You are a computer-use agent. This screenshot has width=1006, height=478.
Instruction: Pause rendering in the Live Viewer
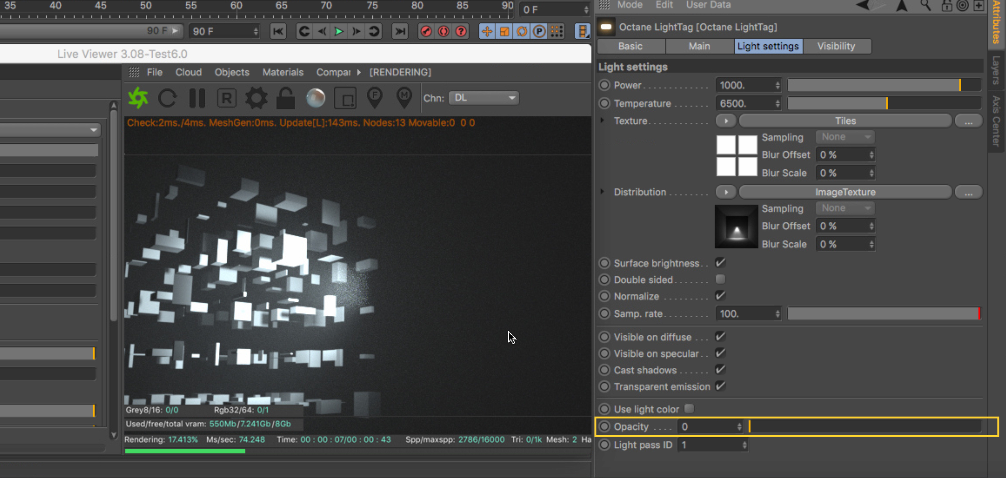[197, 98]
